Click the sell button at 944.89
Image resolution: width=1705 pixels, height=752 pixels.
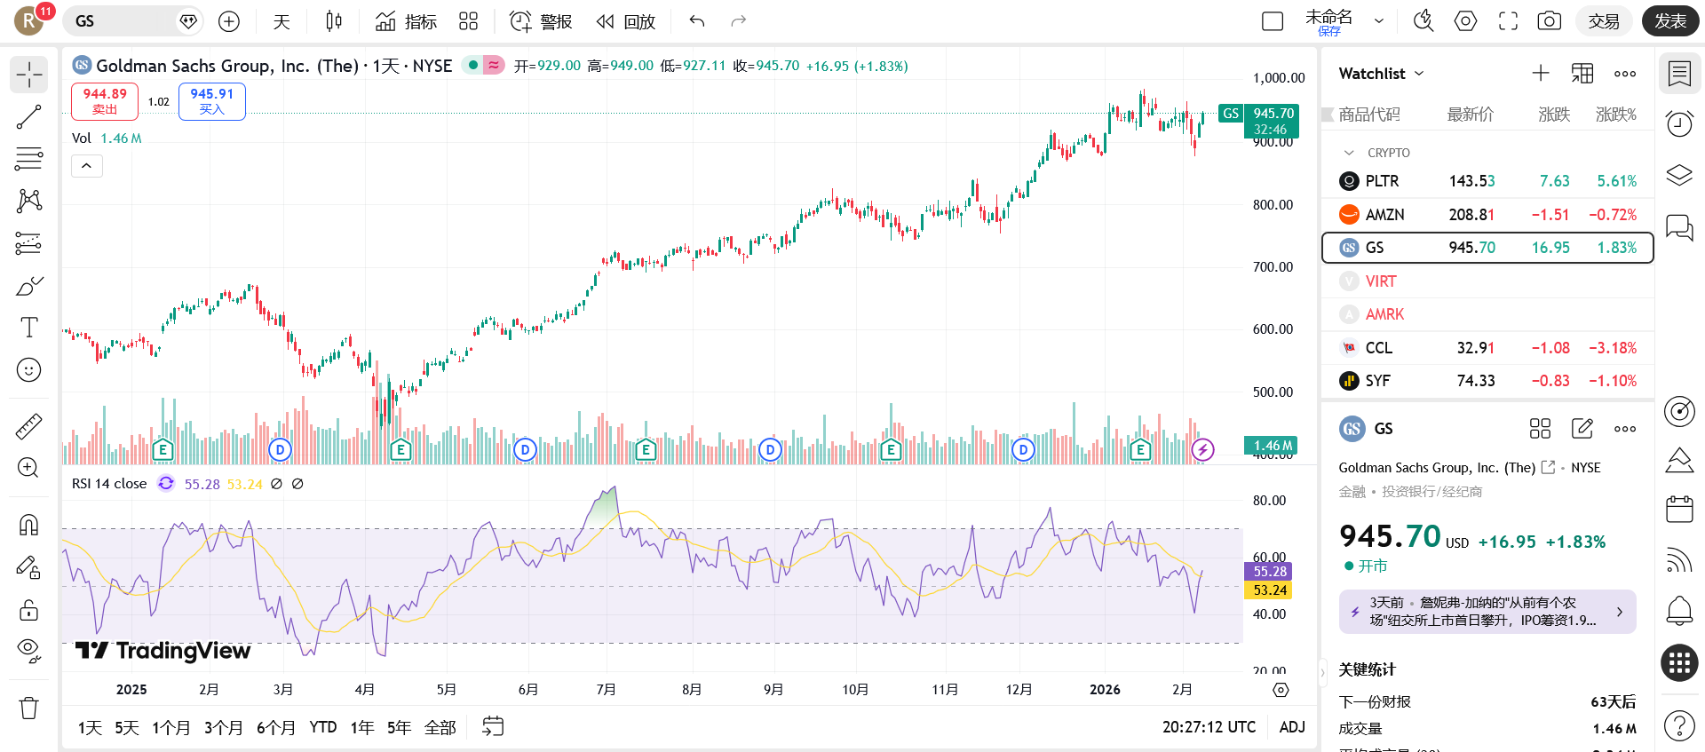point(105,101)
